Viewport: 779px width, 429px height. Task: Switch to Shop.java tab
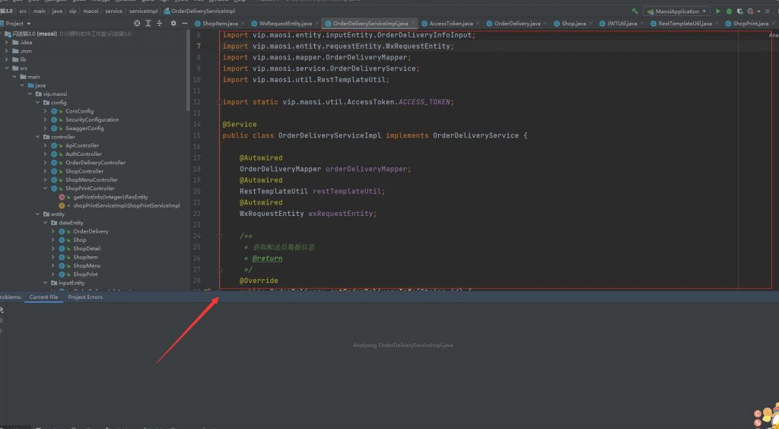pos(574,24)
